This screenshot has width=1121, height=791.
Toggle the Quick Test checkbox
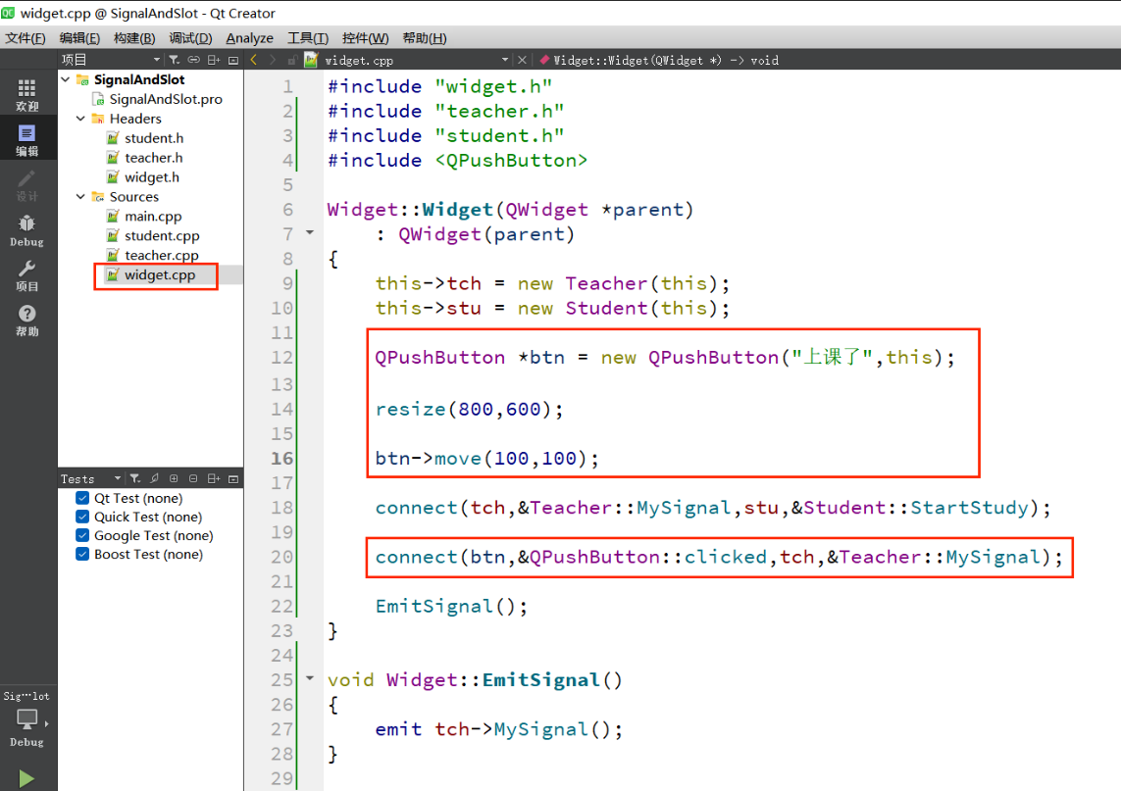pos(82,517)
